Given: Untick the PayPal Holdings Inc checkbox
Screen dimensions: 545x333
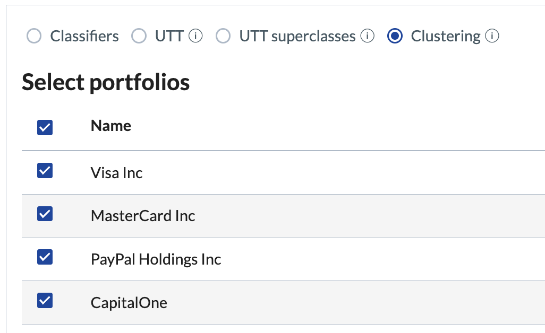Looking at the screenshot, I should [45, 257].
